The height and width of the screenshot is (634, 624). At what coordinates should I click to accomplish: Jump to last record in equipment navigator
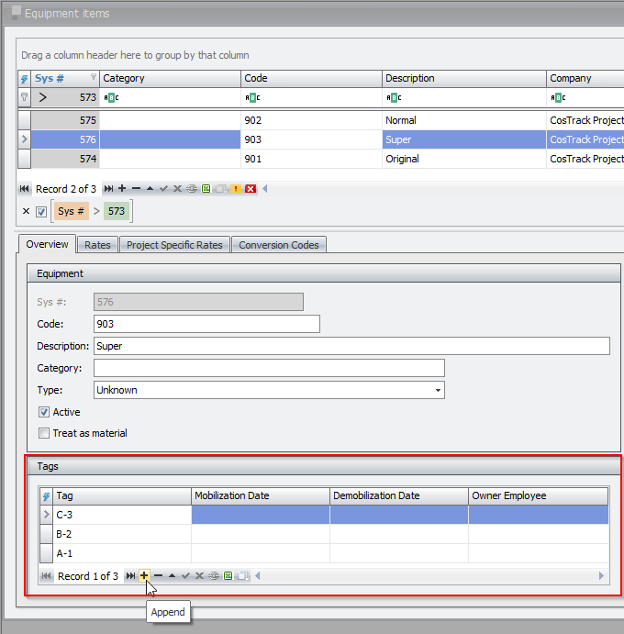108,189
